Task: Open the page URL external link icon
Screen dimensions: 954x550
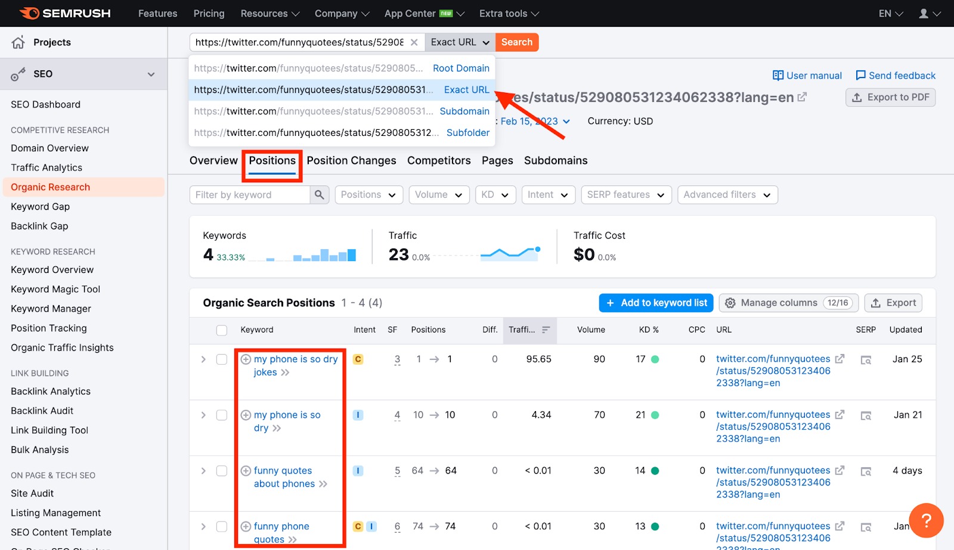Action: 802,97
